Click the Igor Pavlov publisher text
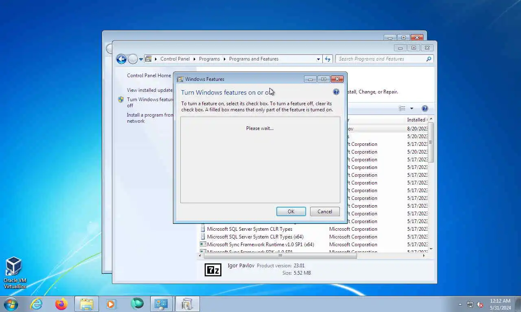Screen dimensions: 521x312 [x=241, y=266]
